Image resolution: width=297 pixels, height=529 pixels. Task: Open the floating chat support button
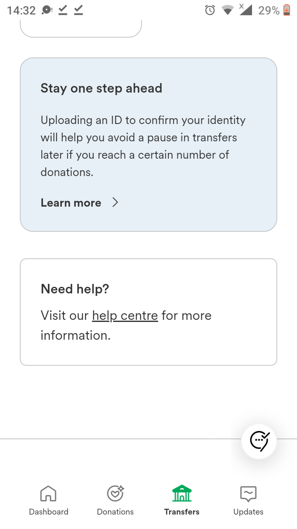pyautogui.click(x=259, y=441)
